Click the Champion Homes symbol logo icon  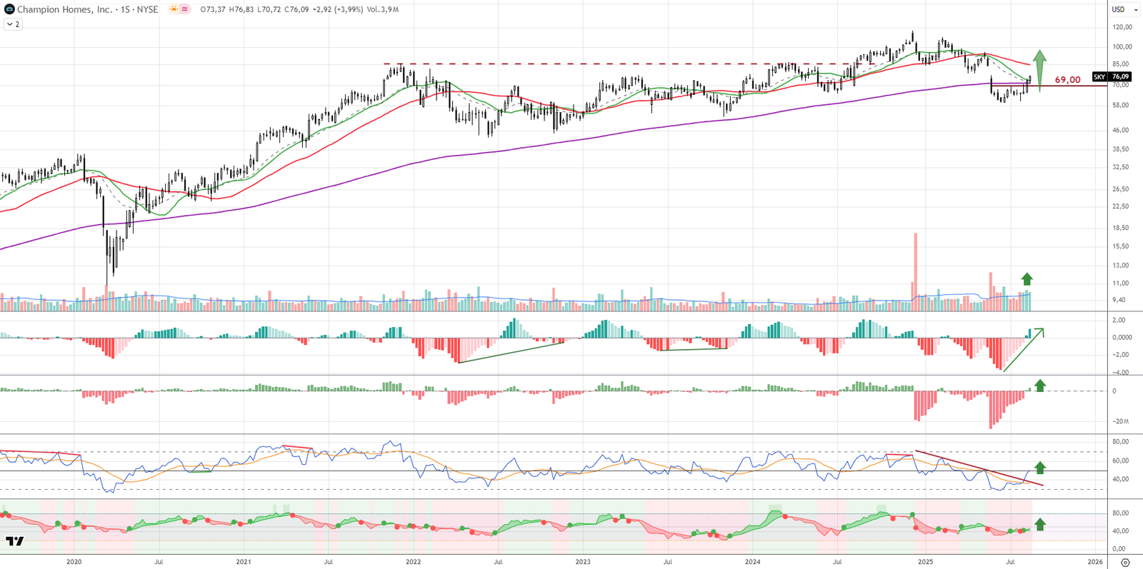click(x=9, y=9)
